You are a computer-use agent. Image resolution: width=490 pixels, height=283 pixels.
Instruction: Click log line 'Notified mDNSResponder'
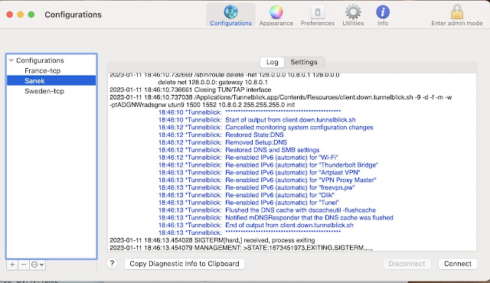coord(276,217)
